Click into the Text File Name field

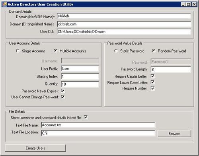[98, 125]
